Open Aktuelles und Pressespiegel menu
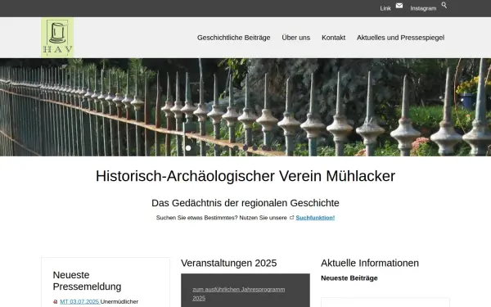The width and height of the screenshot is (491, 307). (x=400, y=38)
